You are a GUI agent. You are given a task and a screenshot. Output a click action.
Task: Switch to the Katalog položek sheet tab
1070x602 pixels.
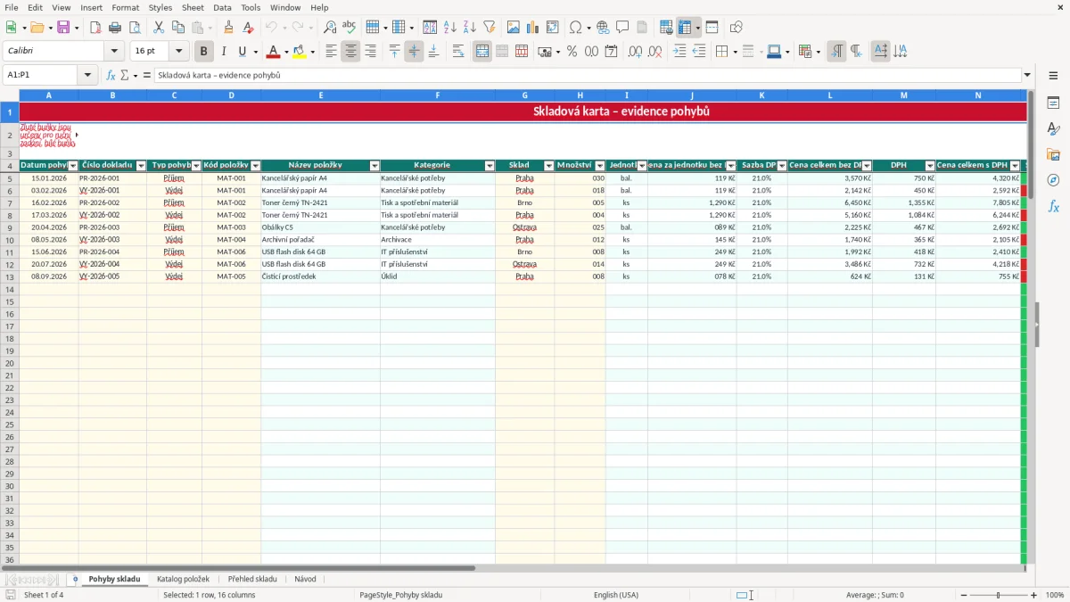pyautogui.click(x=183, y=579)
